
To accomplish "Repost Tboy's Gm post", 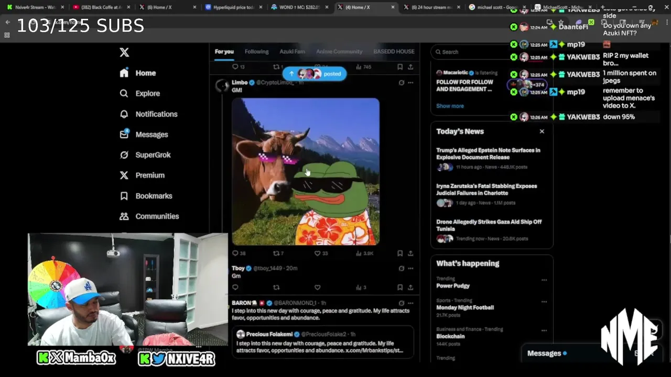I will tap(276, 287).
